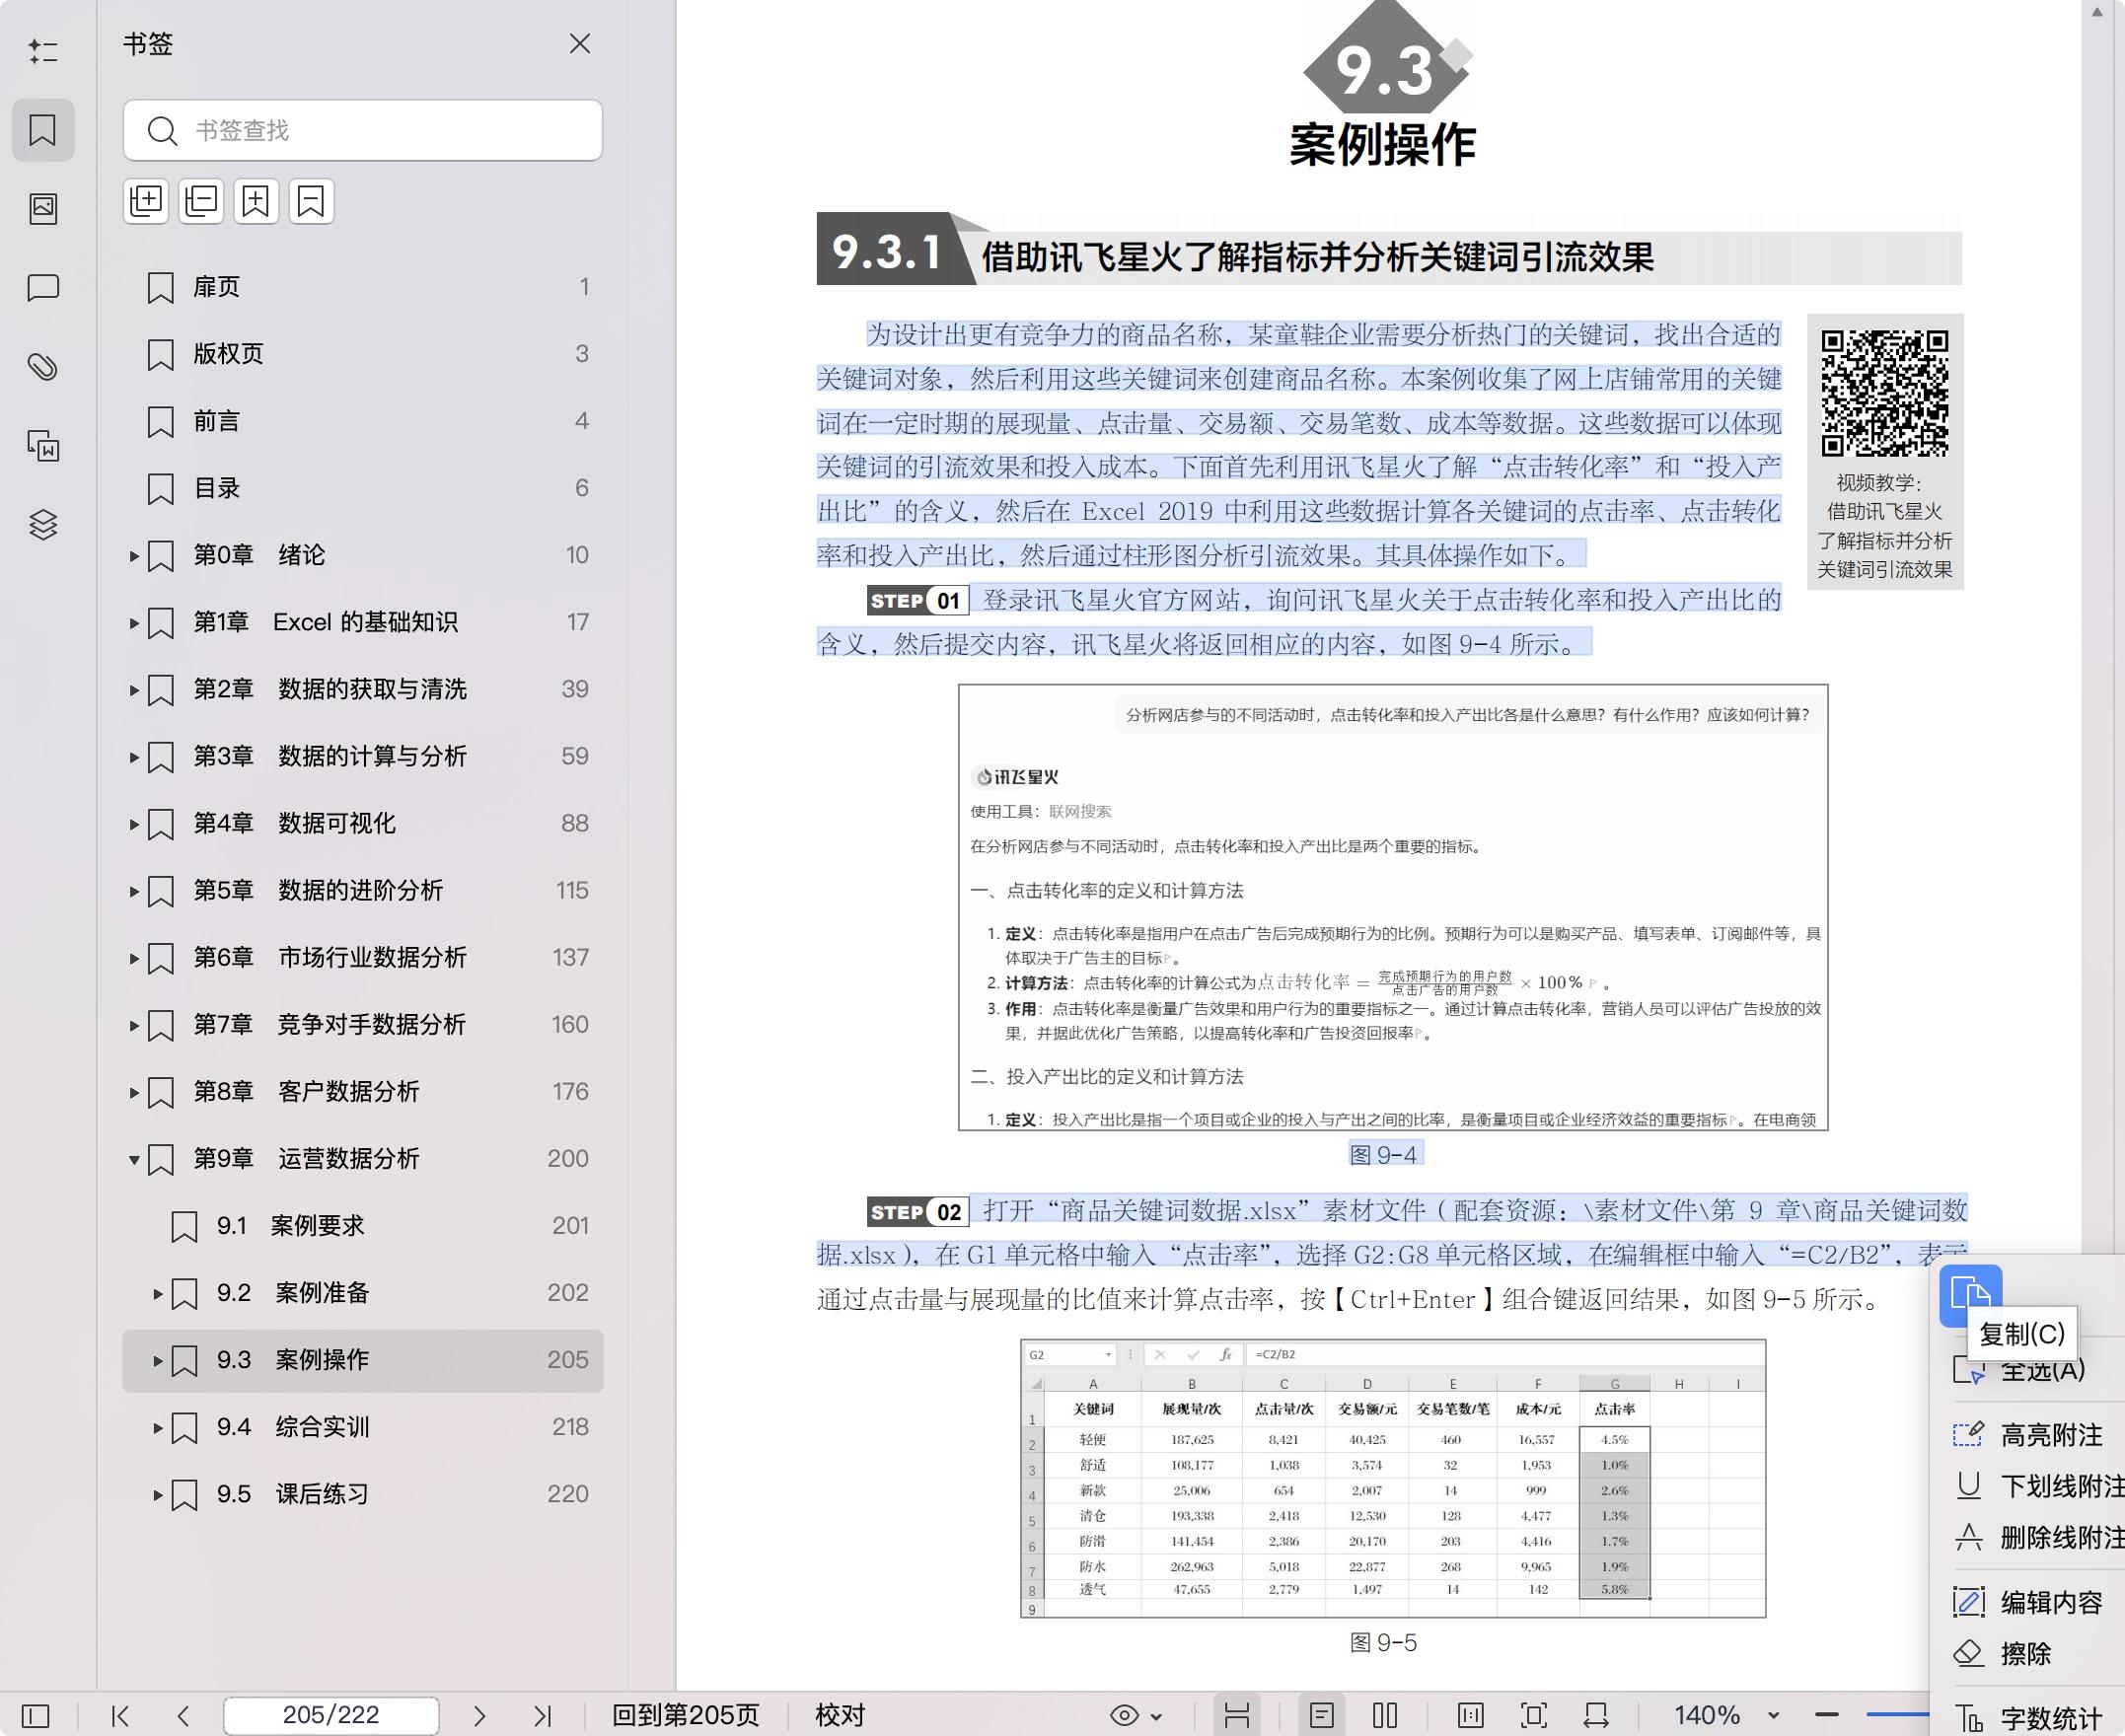The image size is (2125, 1736).
Task: Zoom out using the minus button
Action: [1827, 1715]
